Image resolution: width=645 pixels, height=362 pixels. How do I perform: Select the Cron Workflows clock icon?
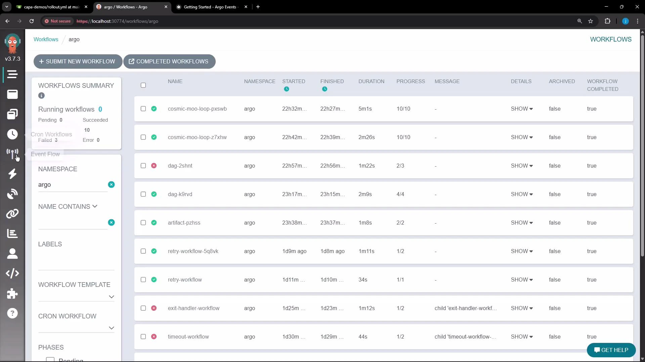(12, 134)
